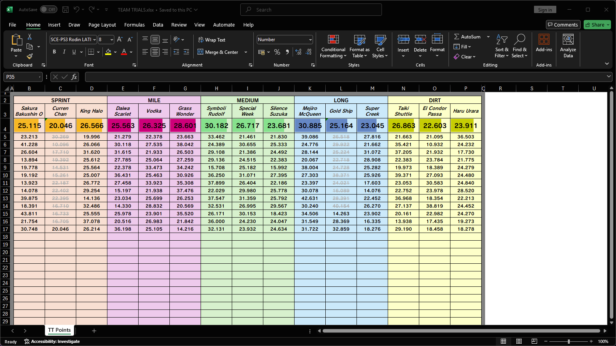
Task: Click the Search box in title bar
Action: (311, 10)
